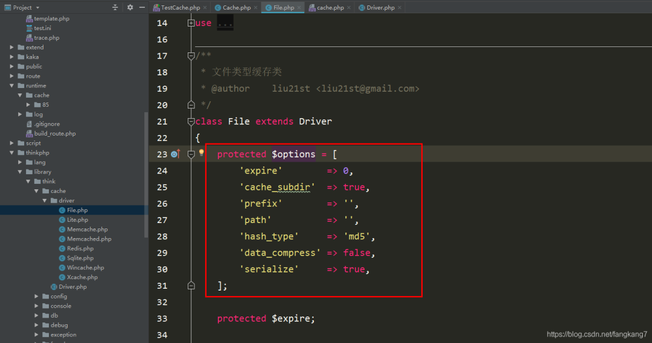Expand the extend folder
The image size is (652, 343).
coord(11,48)
